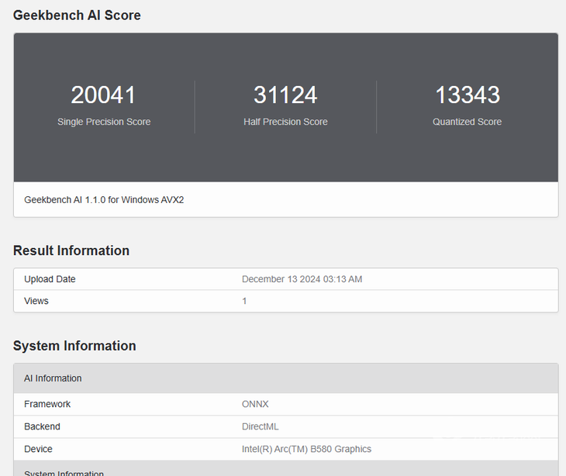Select the Intel Arc B580 Graphics device name
Screen dimensions: 566x476
[306, 449]
